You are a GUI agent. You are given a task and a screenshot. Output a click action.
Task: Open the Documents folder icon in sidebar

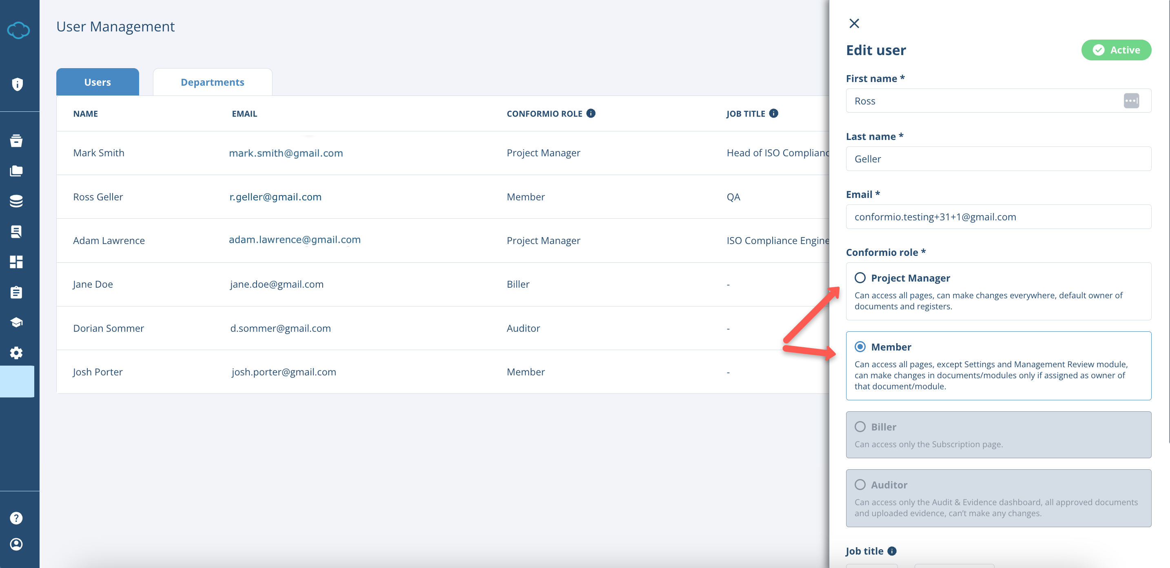coord(17,171)
